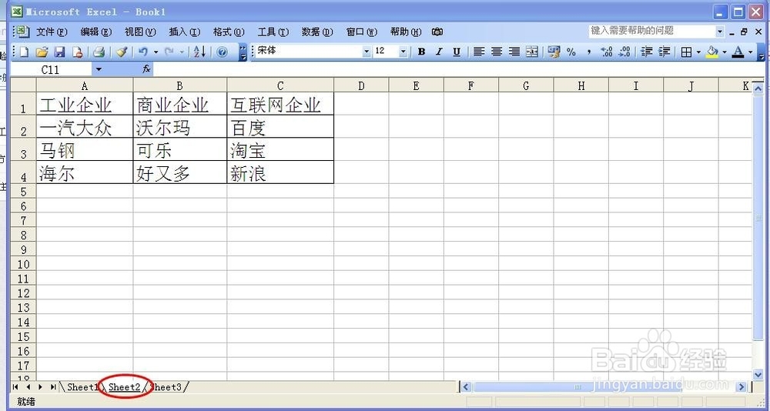Click the horizontal scrollbar right arrow
770x411 pixels.
742,387
